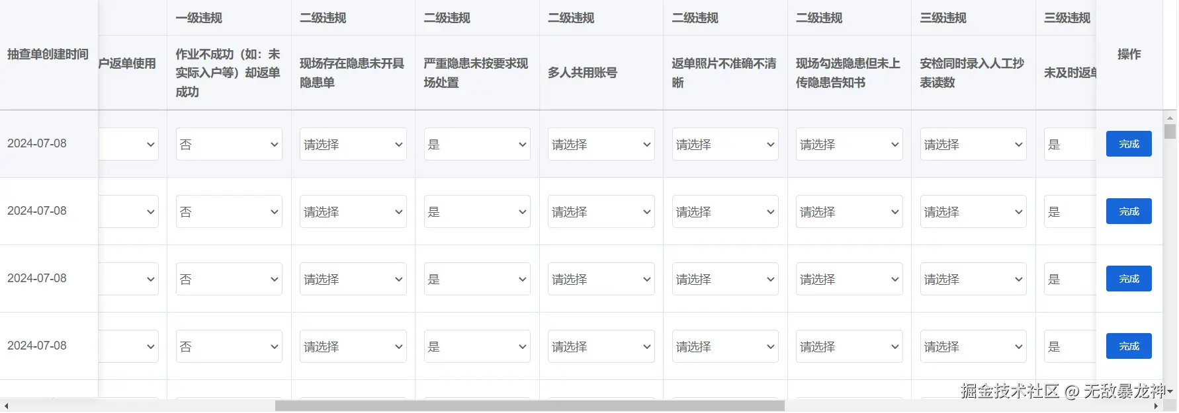Viewport: 1179px width, 413px height.
Task: Open fourth row 未及时返单 dropdown showing 是
Action: click(x=1069, y=347)
